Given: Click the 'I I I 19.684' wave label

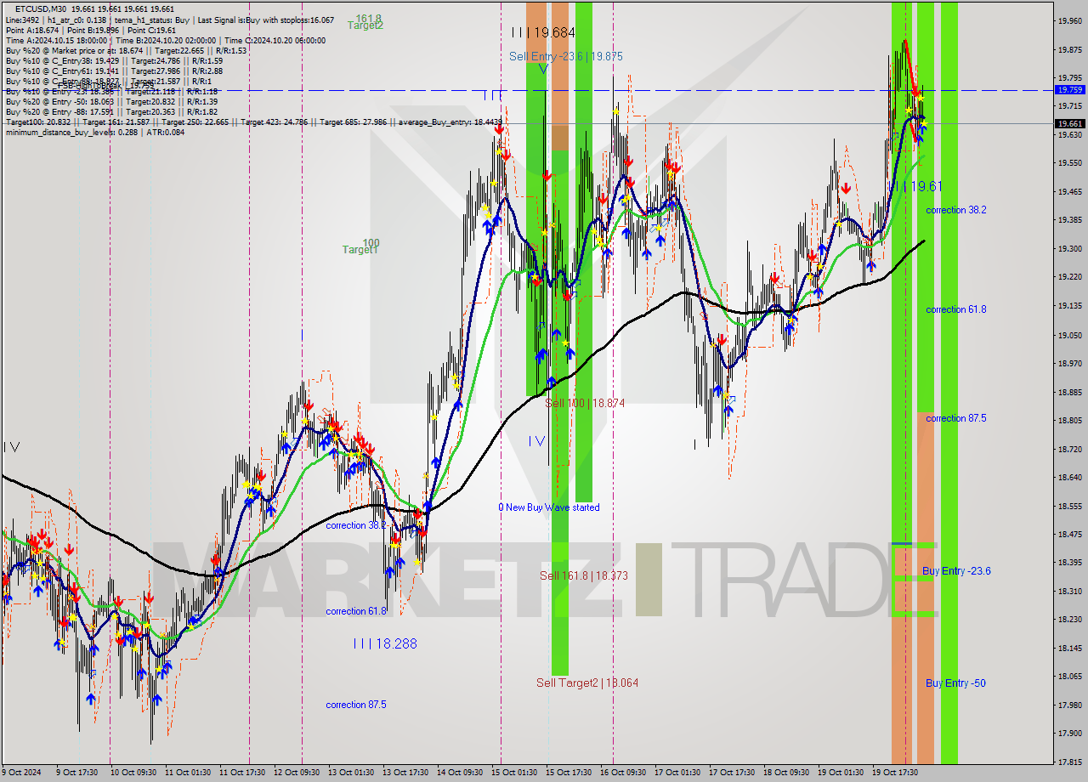Looking at the screenshot, I should click(x=543, y=32).
